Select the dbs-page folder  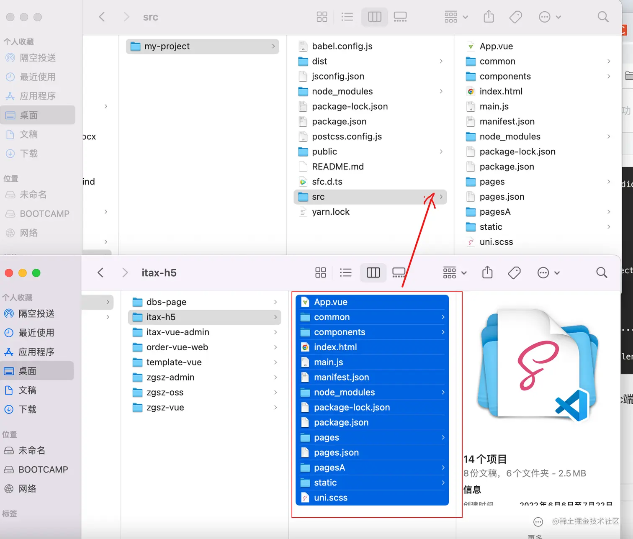click(x=205, y=302)
